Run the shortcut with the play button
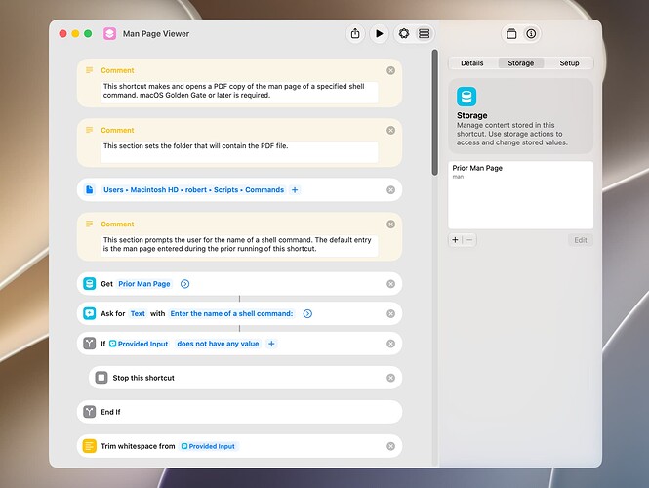The image size is (649, 488). click(x=379, y=33)
